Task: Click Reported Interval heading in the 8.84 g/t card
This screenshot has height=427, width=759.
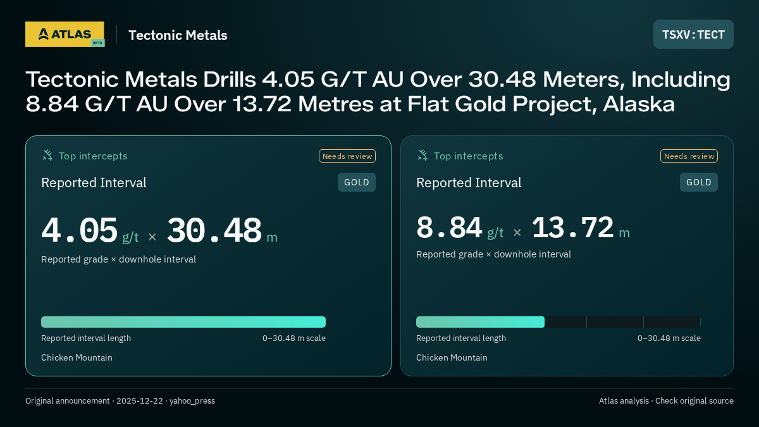Action: (x=469, y=183)
